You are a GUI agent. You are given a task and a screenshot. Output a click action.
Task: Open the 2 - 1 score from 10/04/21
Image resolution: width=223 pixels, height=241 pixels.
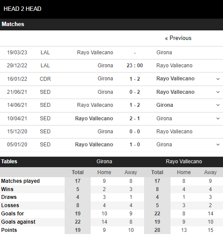(134, 119)
